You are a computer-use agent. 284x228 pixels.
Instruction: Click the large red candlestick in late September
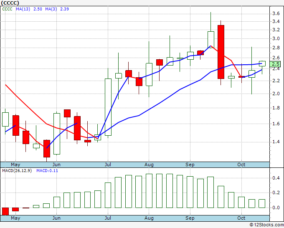coord(221,52)
